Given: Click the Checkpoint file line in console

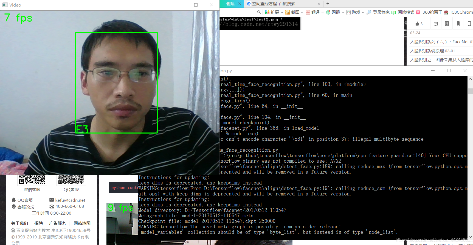Looking at the screenshot, I should click(207, 221).
